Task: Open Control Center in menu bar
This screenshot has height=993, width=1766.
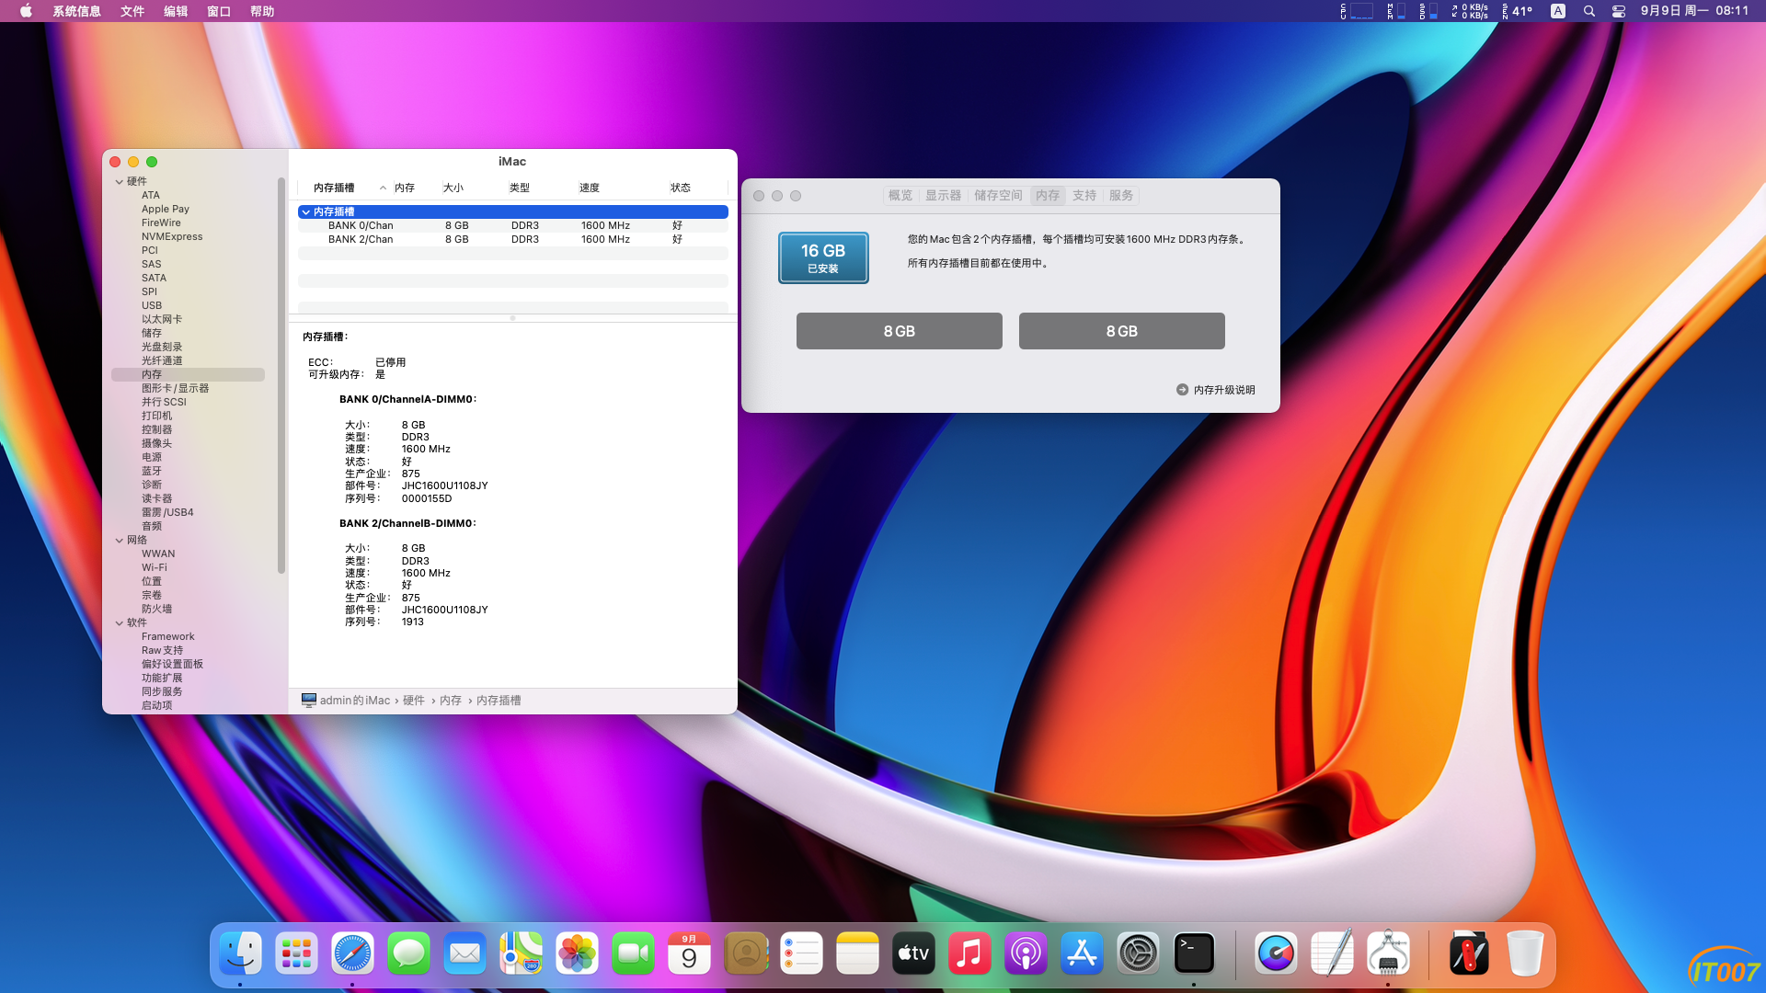Action: pyautogui.click(x=1619, y=11)
